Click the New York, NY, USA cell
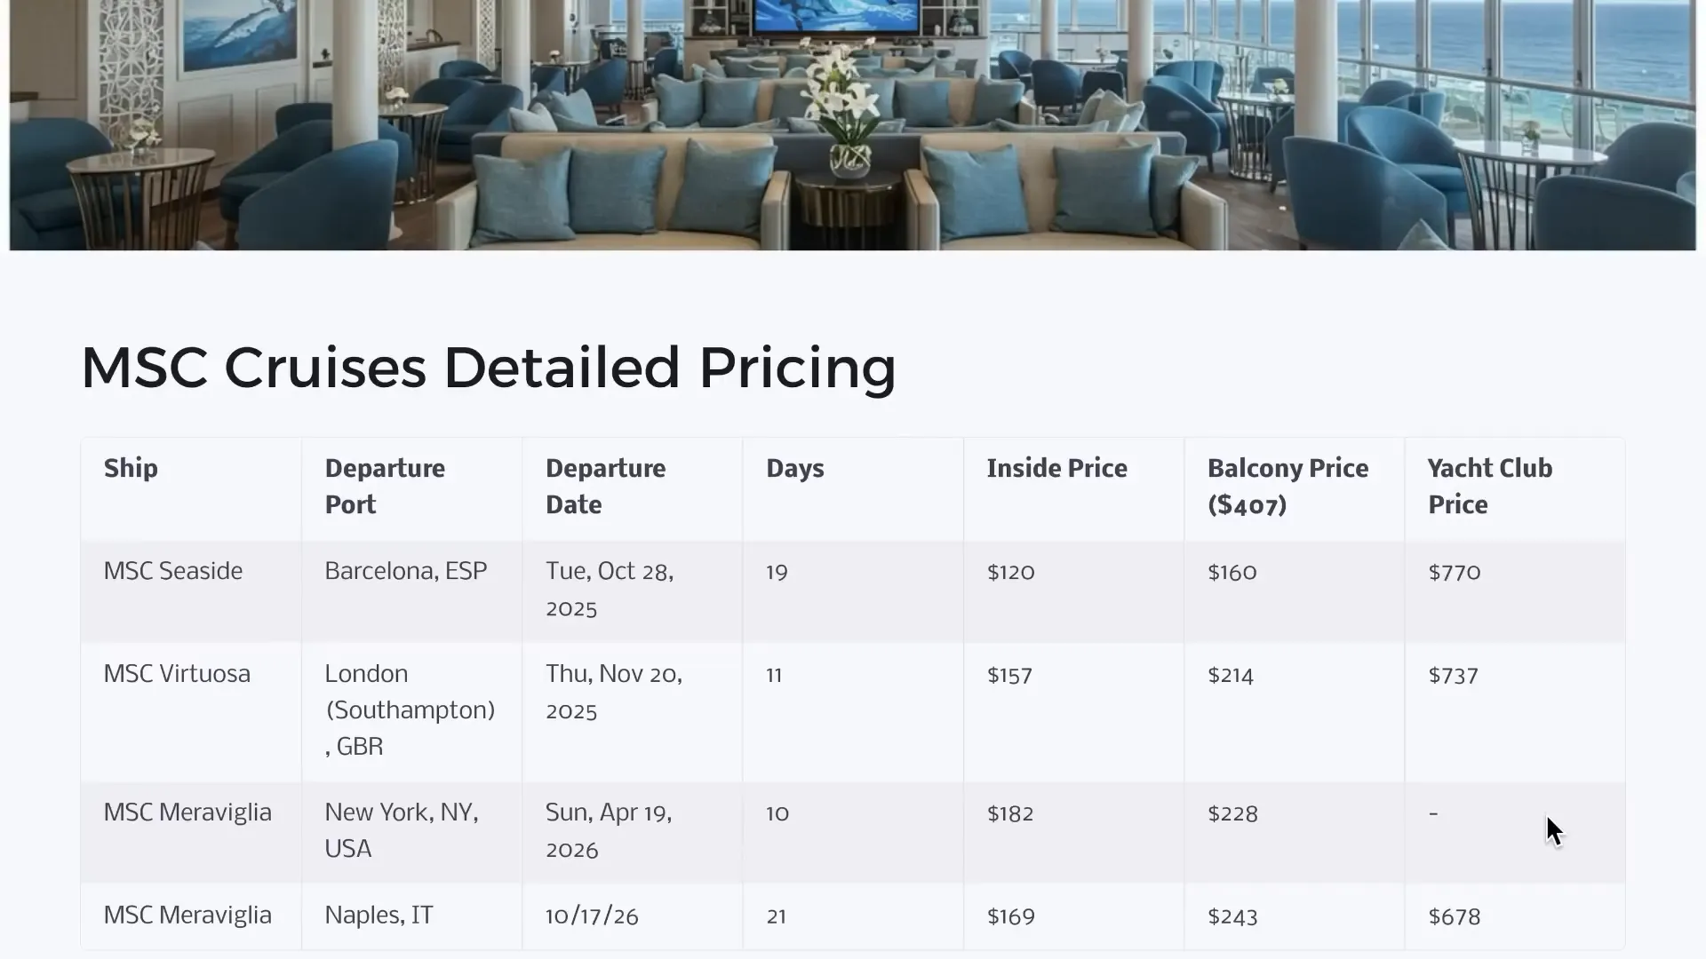This screenshot has width=1706, height=959. point(401,830)
